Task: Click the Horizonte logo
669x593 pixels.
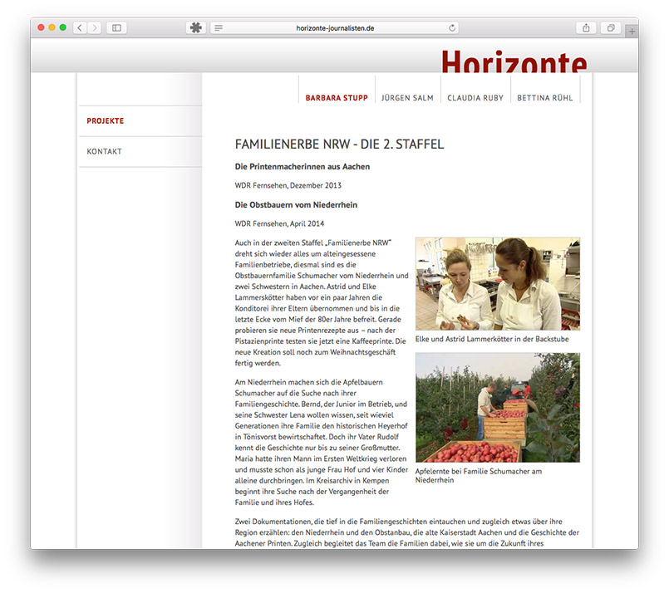Action: pyautogui.click(x=514, y=61)
